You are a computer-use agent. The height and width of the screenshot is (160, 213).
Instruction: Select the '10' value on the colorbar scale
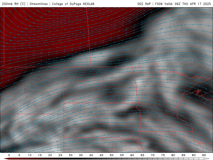[x=30, y=155]
